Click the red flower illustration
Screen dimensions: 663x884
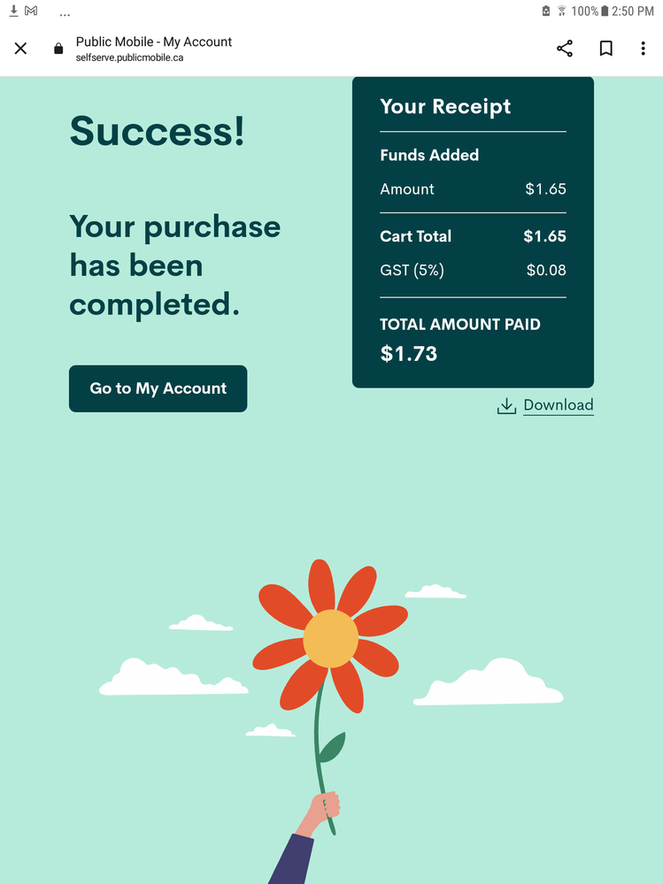pyautogui.click(x=330, y=637)
